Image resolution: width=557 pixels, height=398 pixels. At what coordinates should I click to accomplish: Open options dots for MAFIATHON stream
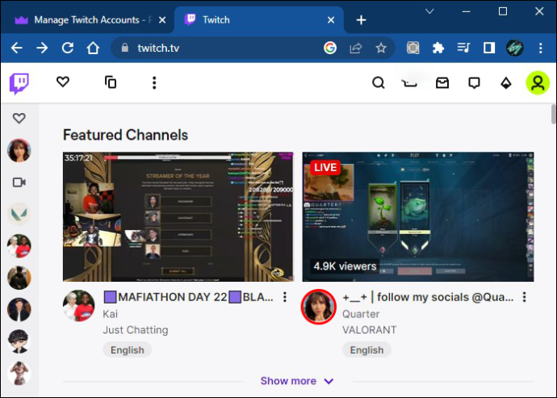[x=285, y=297]
